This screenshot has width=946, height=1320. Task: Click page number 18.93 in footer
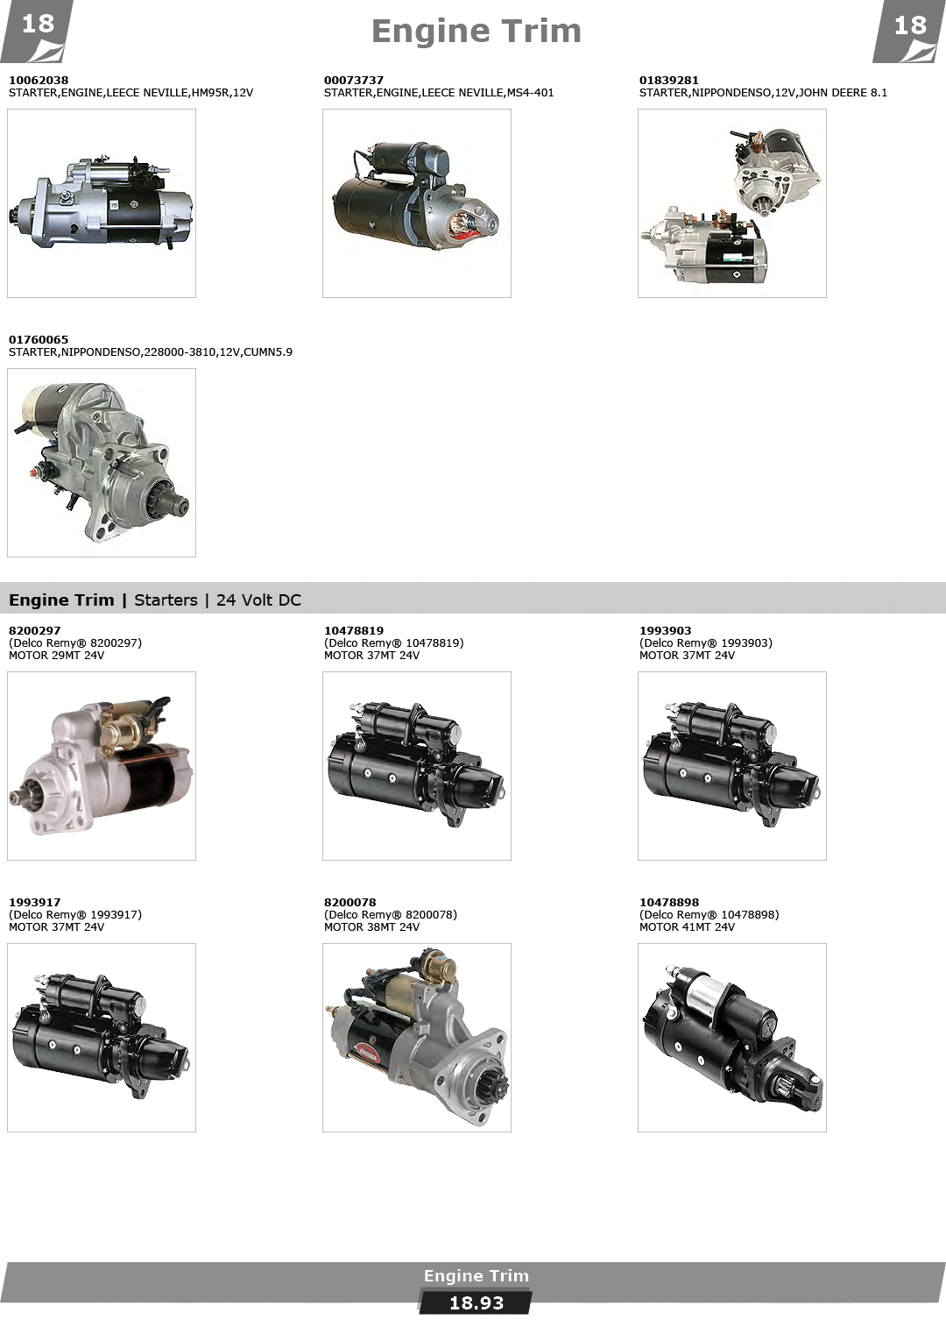pyautogui.click(x=477, y=1302)
